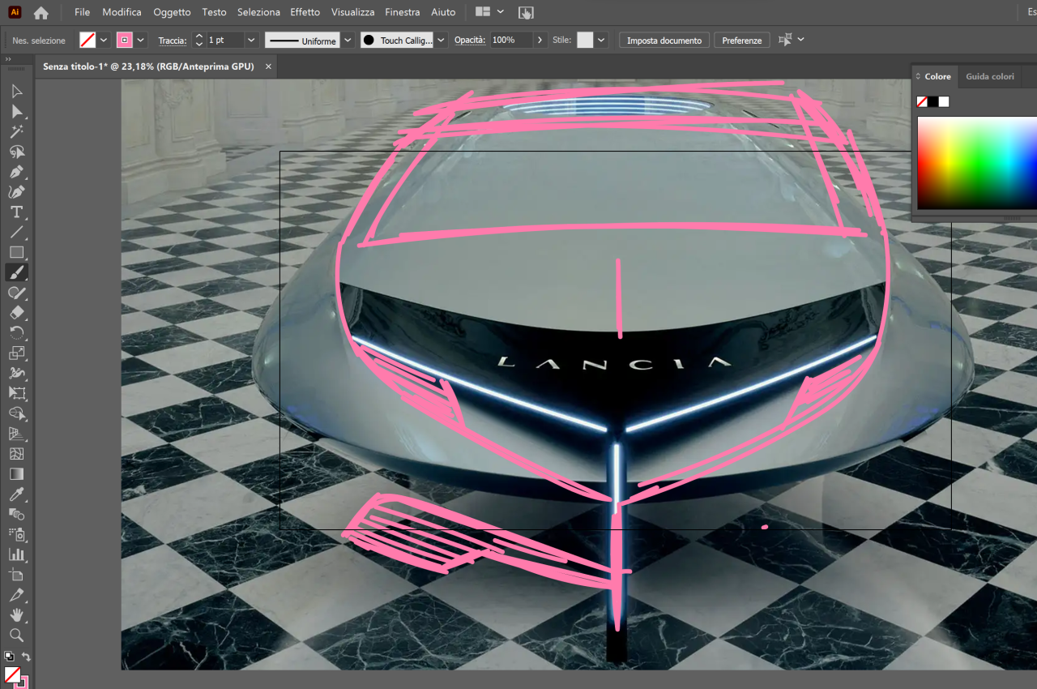Screen dimensions: 1037x689
Task: Expand the collapsed toolbar double-arrow
Action: point(8,59)
